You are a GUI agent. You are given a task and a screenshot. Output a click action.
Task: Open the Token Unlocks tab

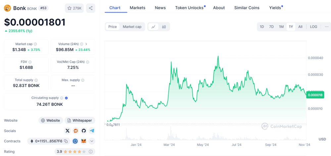click(x=189, y=8)
